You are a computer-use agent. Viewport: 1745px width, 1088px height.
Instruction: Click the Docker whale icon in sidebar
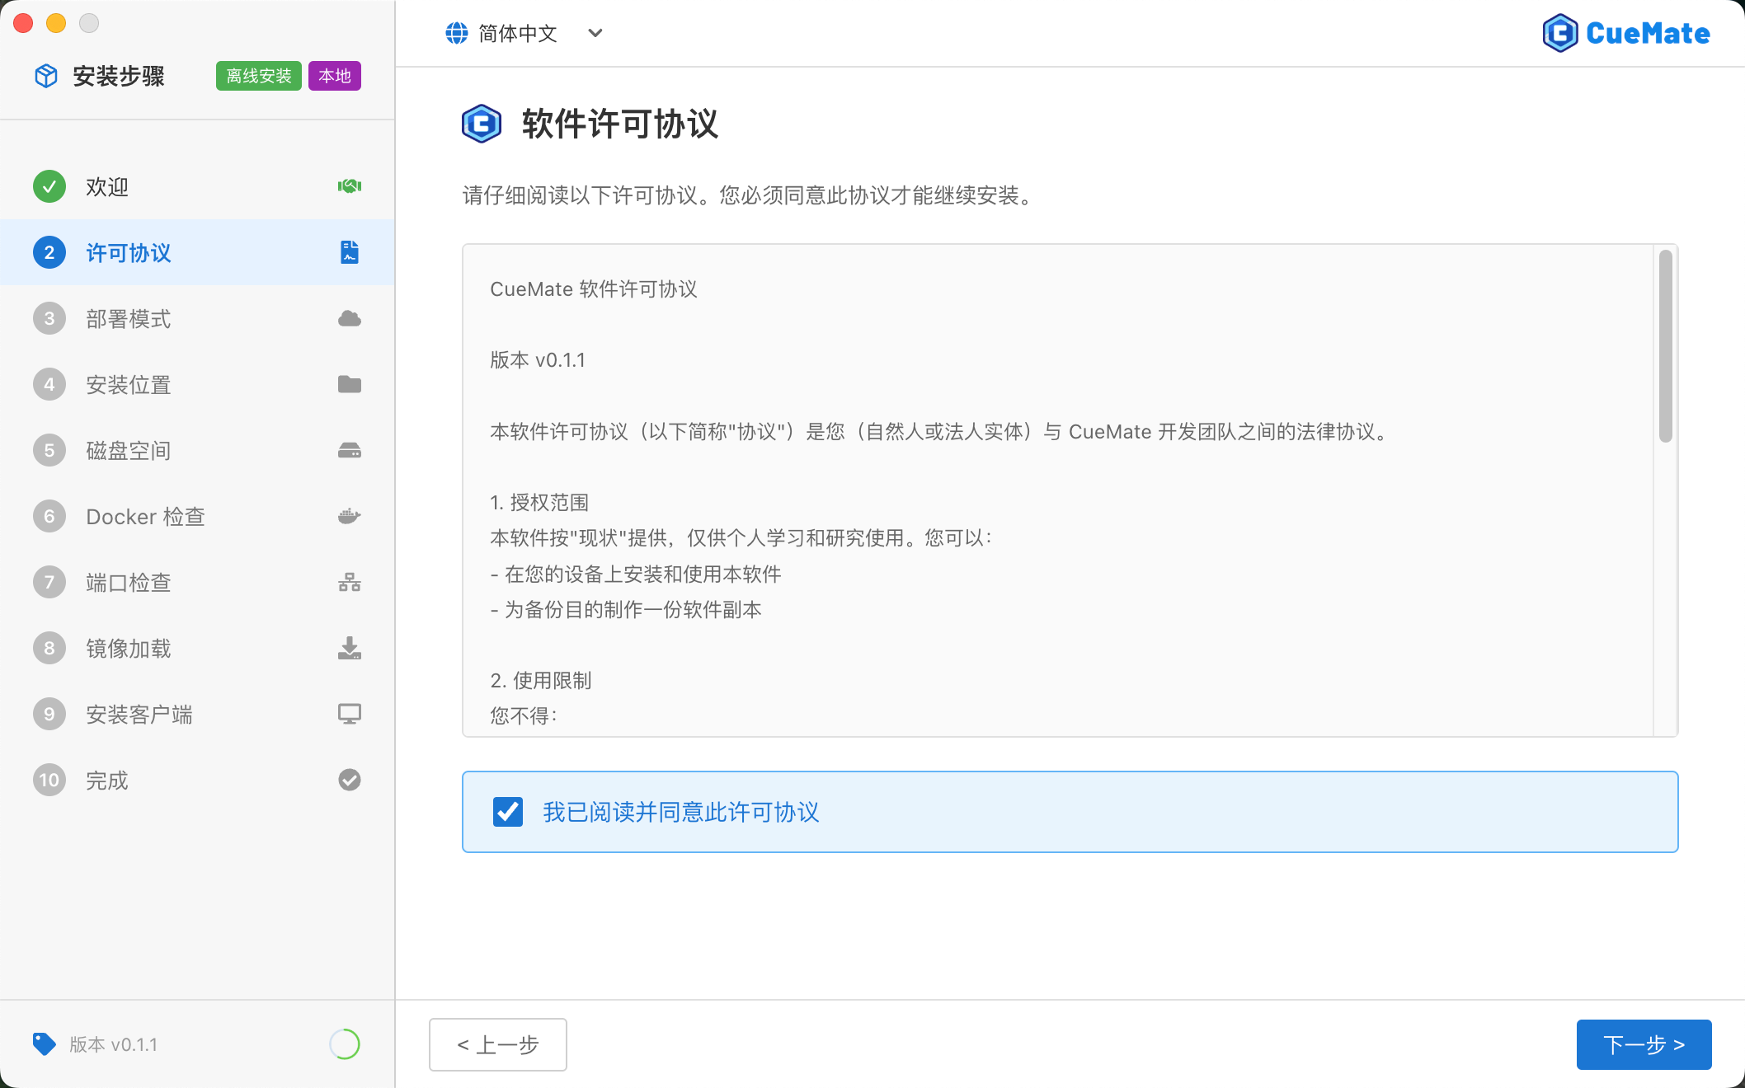(349, 516)
